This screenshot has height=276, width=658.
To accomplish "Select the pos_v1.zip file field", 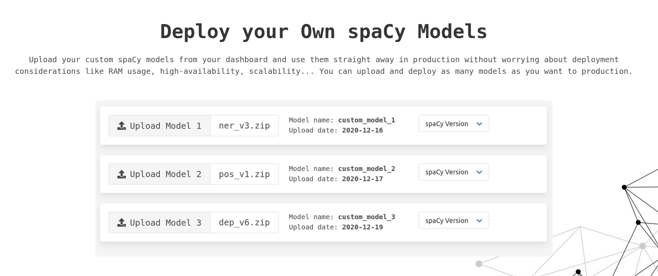I will tap(244, 174).
